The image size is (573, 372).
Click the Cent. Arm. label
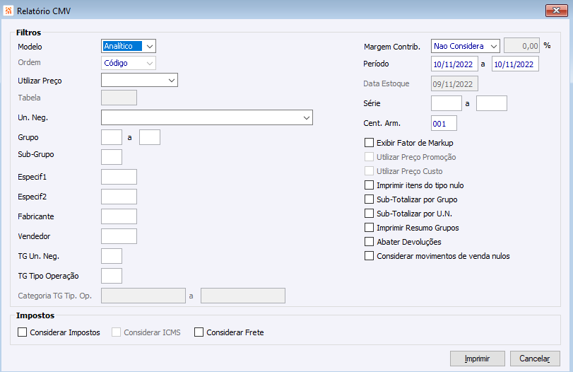tap(382, 123)
